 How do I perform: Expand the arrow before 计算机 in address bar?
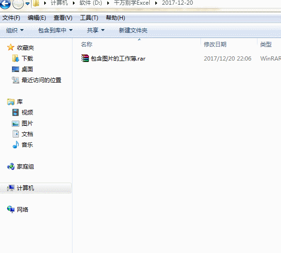pos(45,3)
